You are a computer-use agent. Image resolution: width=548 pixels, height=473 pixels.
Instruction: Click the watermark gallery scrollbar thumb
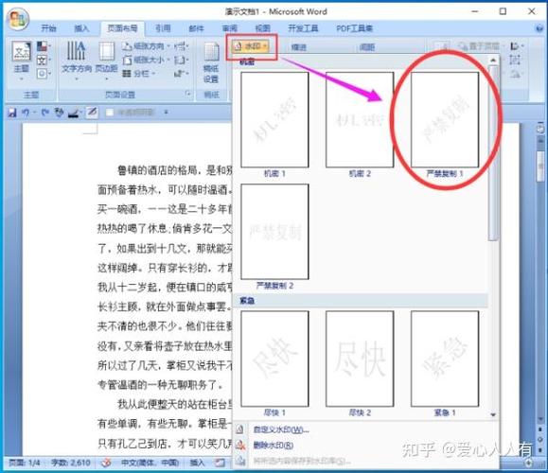tap(493, 153)
